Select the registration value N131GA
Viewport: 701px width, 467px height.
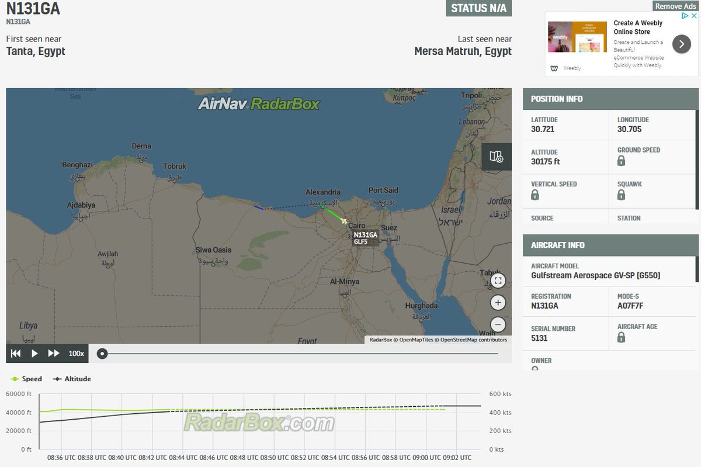544,306
